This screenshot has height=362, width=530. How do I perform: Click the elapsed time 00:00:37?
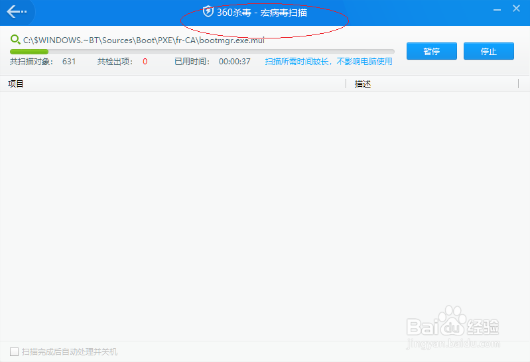click(235, 62)
